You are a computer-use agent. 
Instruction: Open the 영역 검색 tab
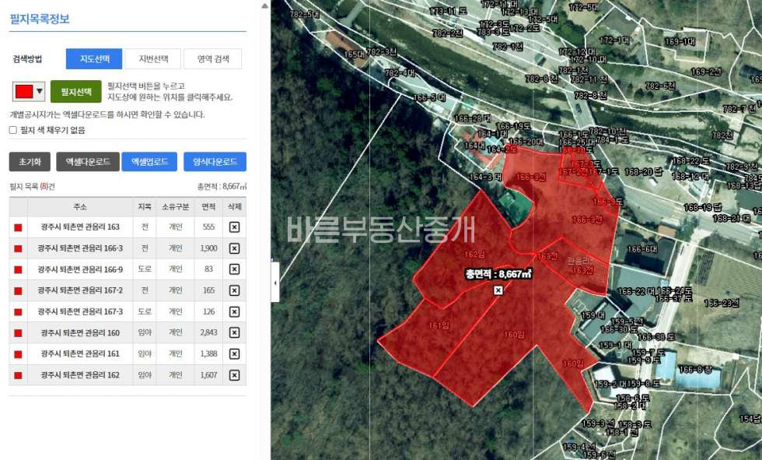(213, 59)
